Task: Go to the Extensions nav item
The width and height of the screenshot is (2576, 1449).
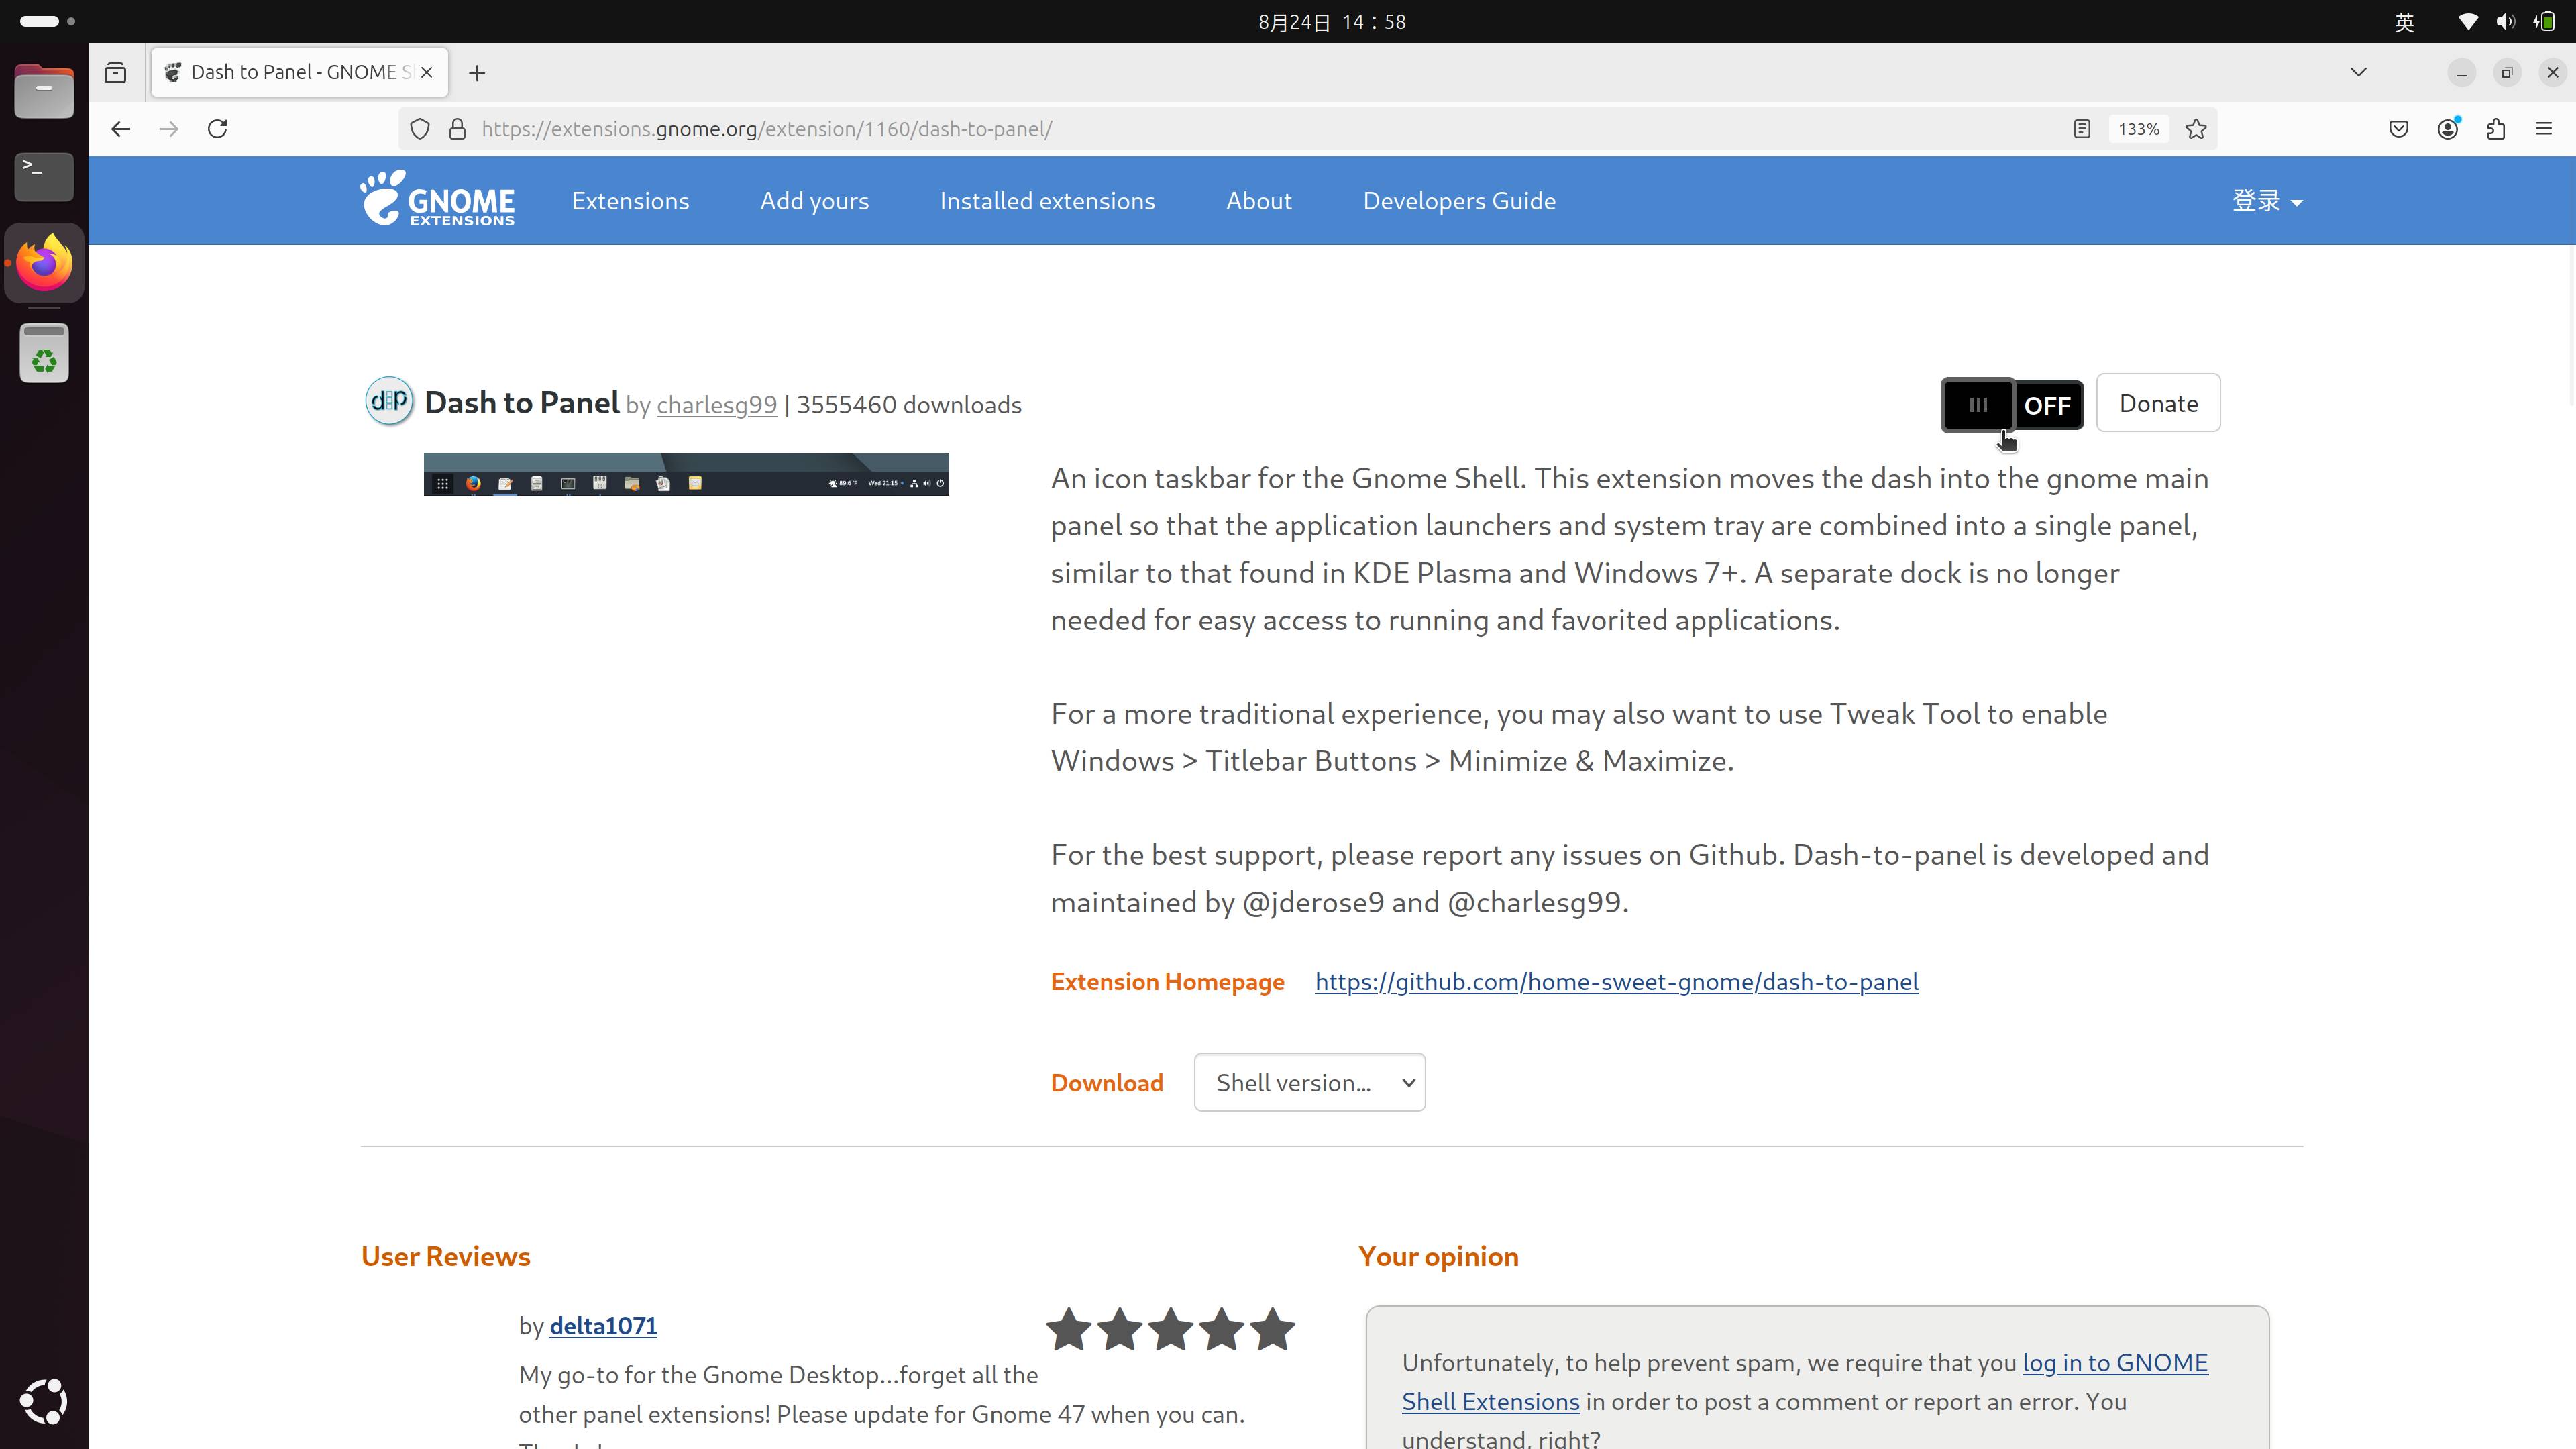Action: (x=630, y=201)
